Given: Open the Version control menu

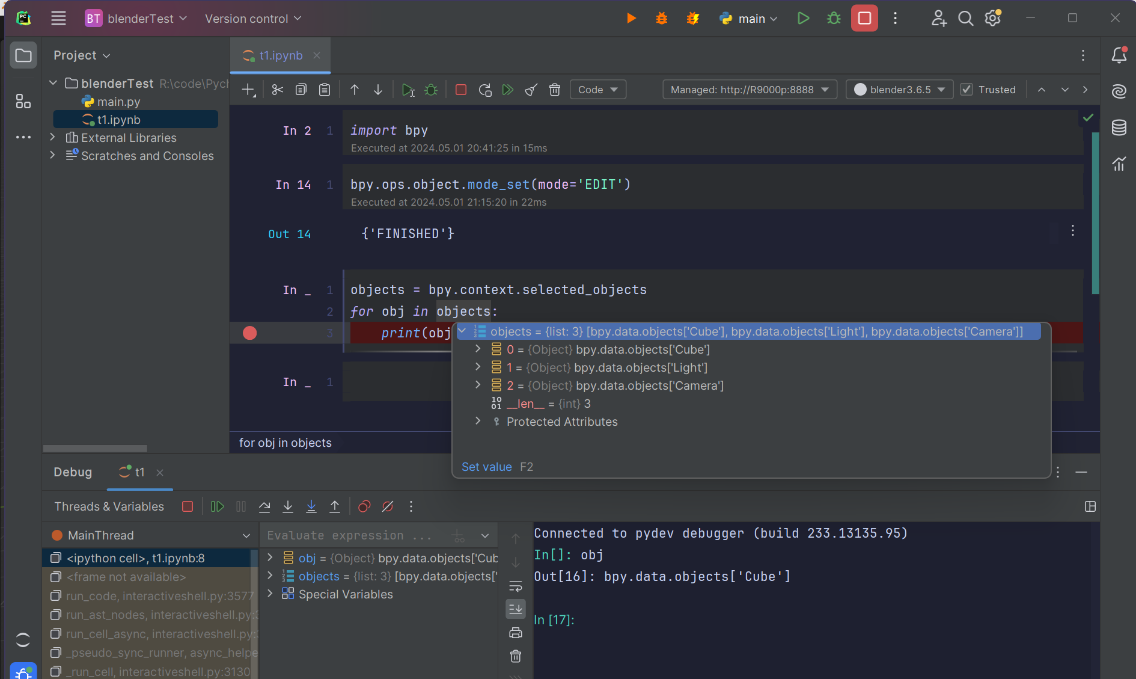Looking at the screenshot, I should 252,19.
